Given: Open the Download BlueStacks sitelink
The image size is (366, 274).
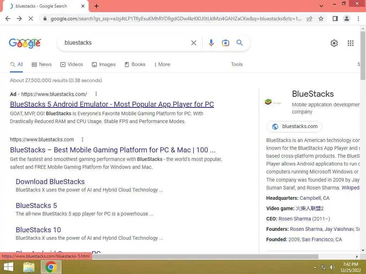Looking at the screenshot, I should coord(50,182).
